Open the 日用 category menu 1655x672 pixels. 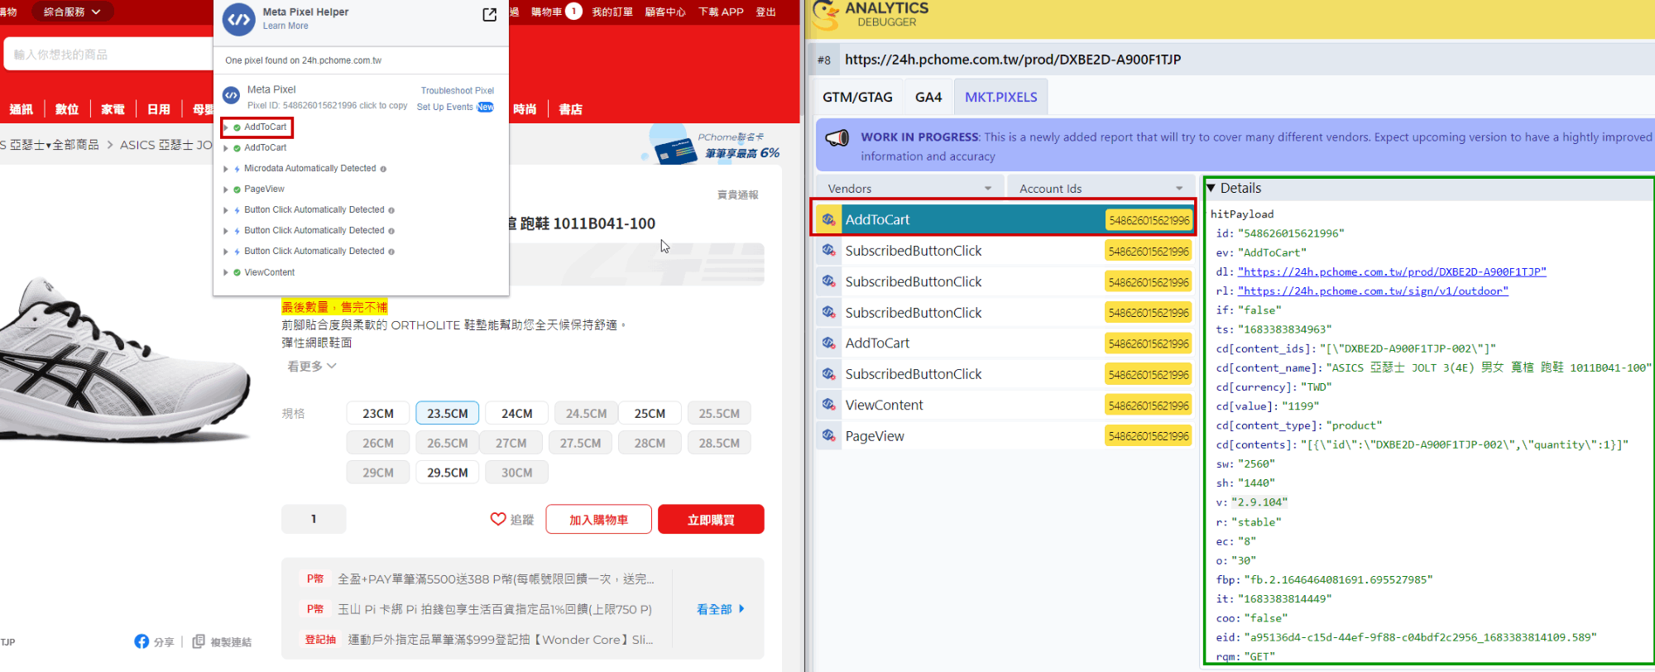pos(159,109)
